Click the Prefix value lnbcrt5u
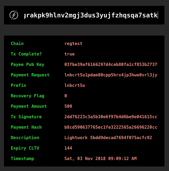This screenshot has height=171, width=169. [75, 85]
